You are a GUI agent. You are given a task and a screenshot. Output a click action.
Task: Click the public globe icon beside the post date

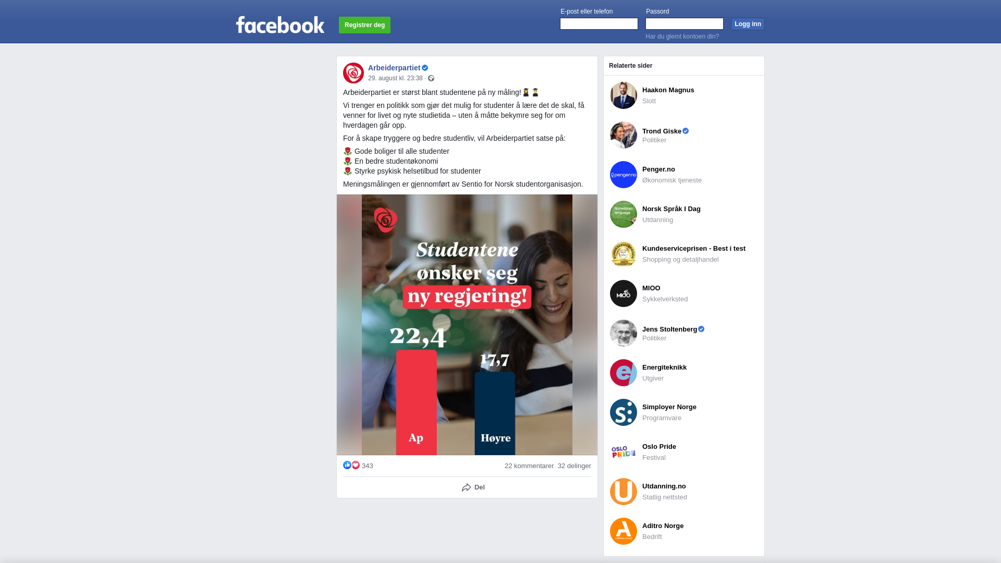pos(431,78)
